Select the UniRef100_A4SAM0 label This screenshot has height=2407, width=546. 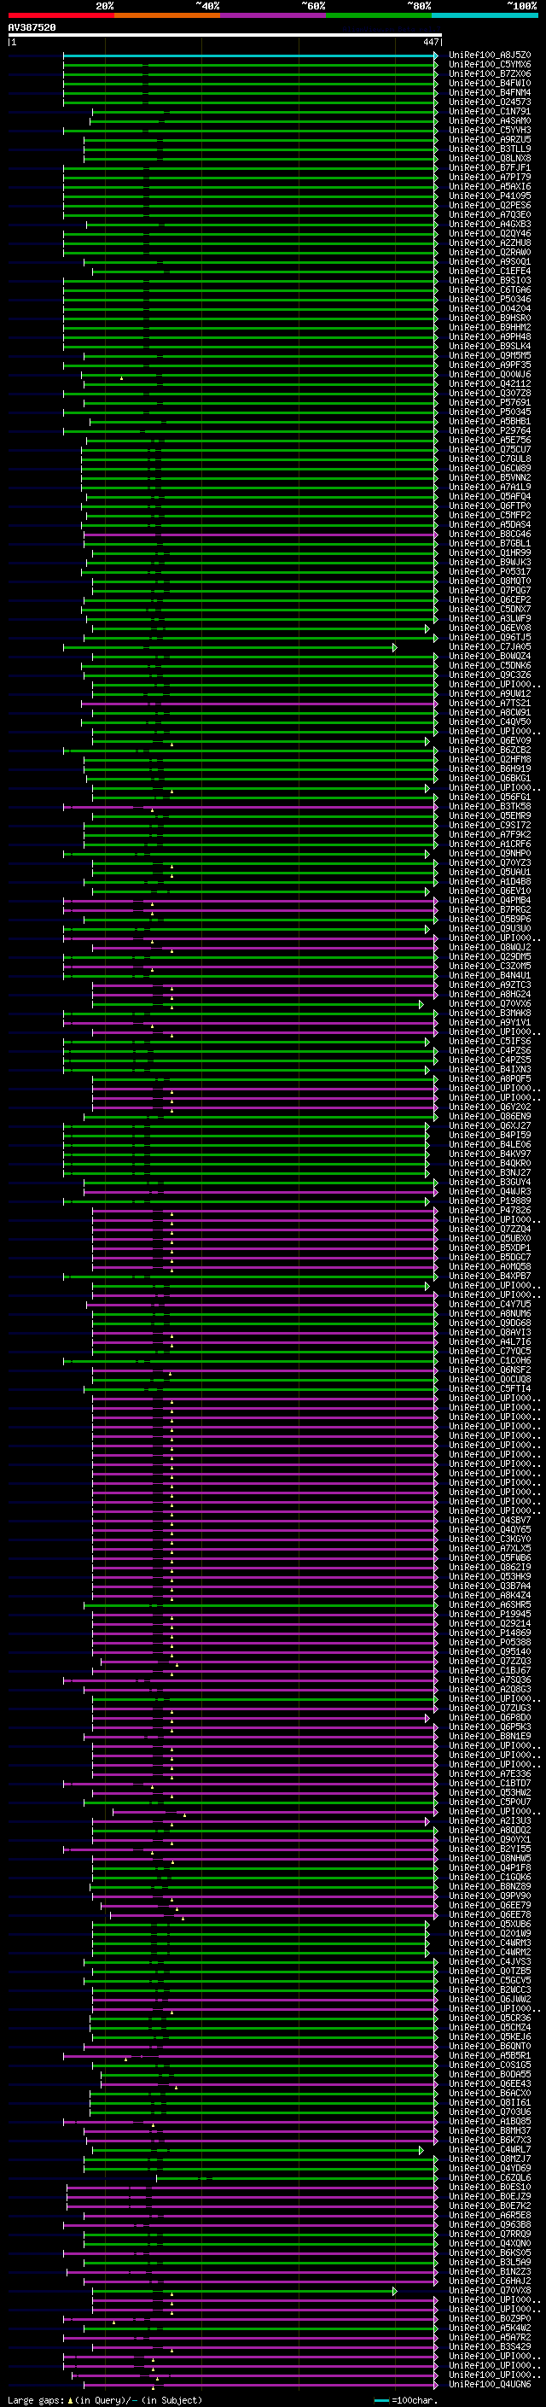point(490,120)
